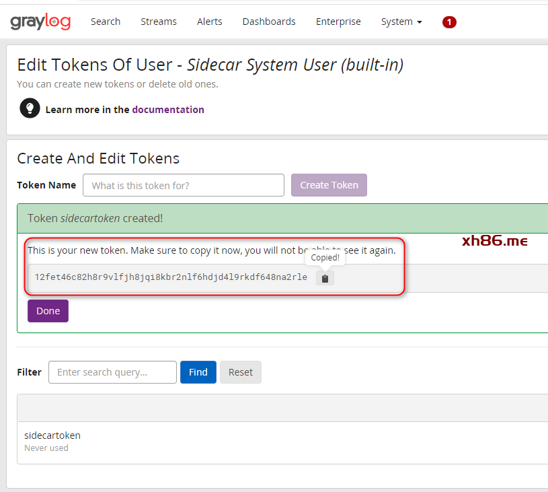548x492 pixels.
Task: Select the sidecartoken entry in the list
Action: point(52,435)
